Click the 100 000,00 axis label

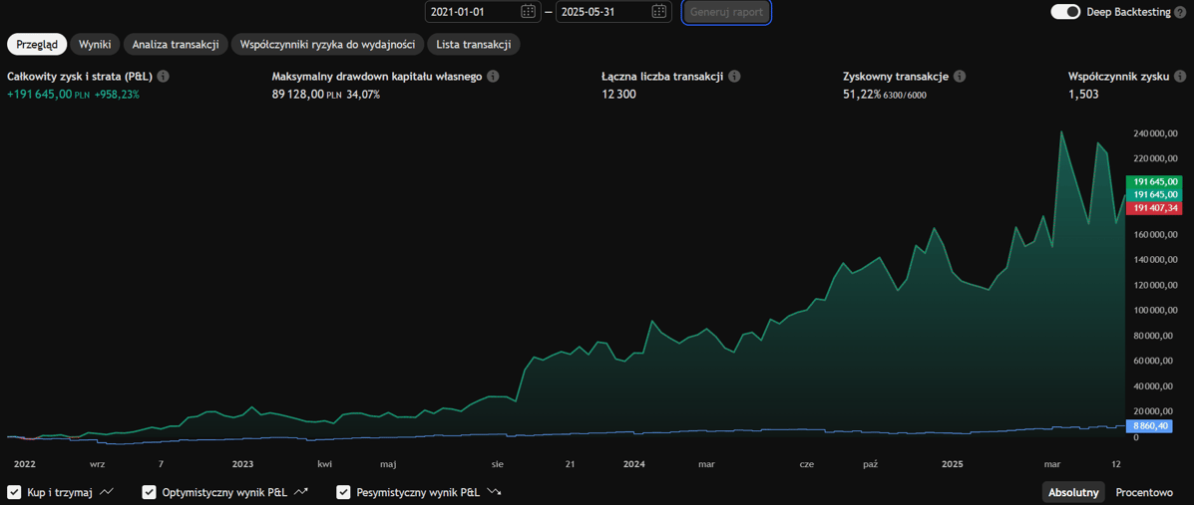[1154, 311]
